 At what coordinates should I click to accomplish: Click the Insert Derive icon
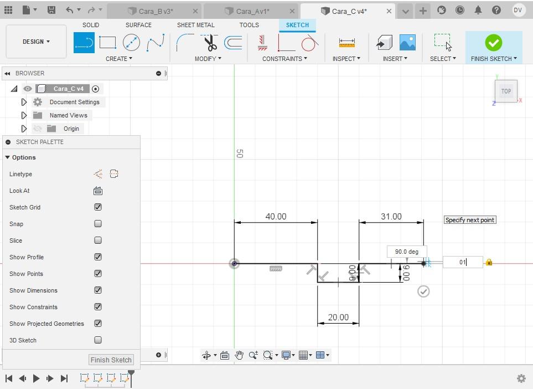(x=385, y=43)
